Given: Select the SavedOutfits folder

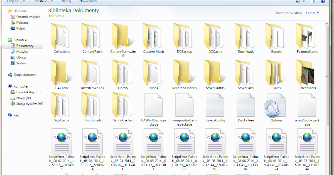Looking at the screenshot, I should click(x=215, y=75).
